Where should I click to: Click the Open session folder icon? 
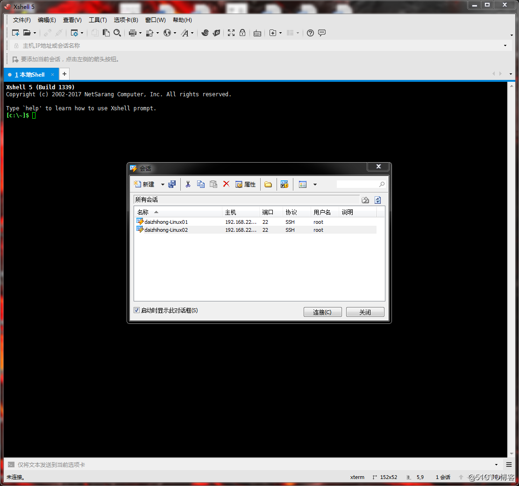tap(27, 33)
